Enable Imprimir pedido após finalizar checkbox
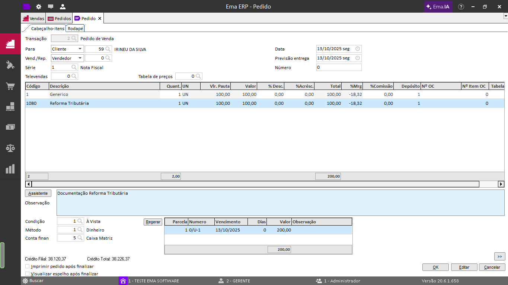Viewport: 508px width, 285px height. [27, 266]
